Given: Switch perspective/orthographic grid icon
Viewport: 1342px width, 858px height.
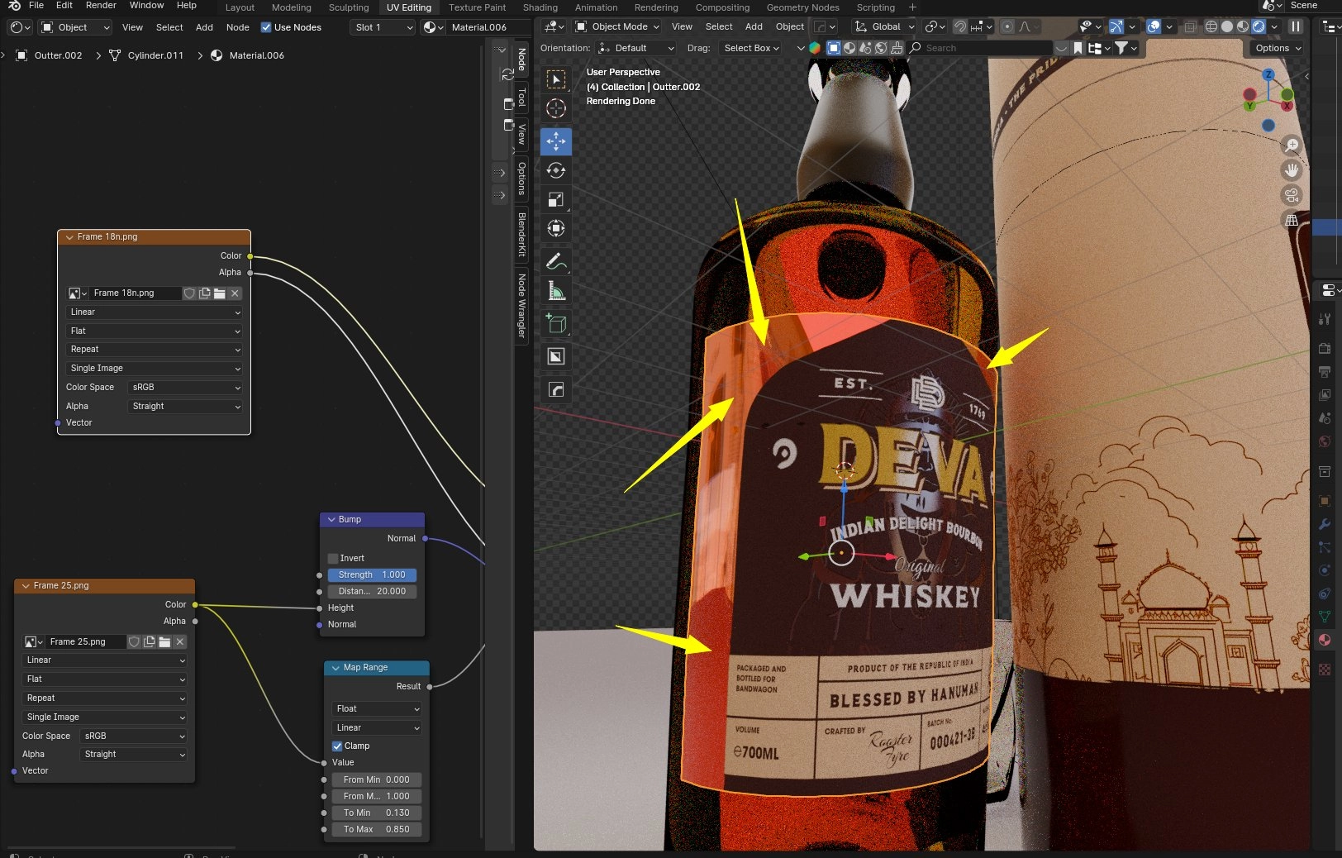Looking at the screenshot, I should point(1292,220).
